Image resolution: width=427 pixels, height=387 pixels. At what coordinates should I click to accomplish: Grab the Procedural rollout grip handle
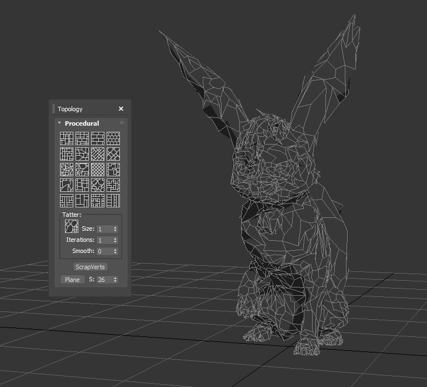click(122, 123)
